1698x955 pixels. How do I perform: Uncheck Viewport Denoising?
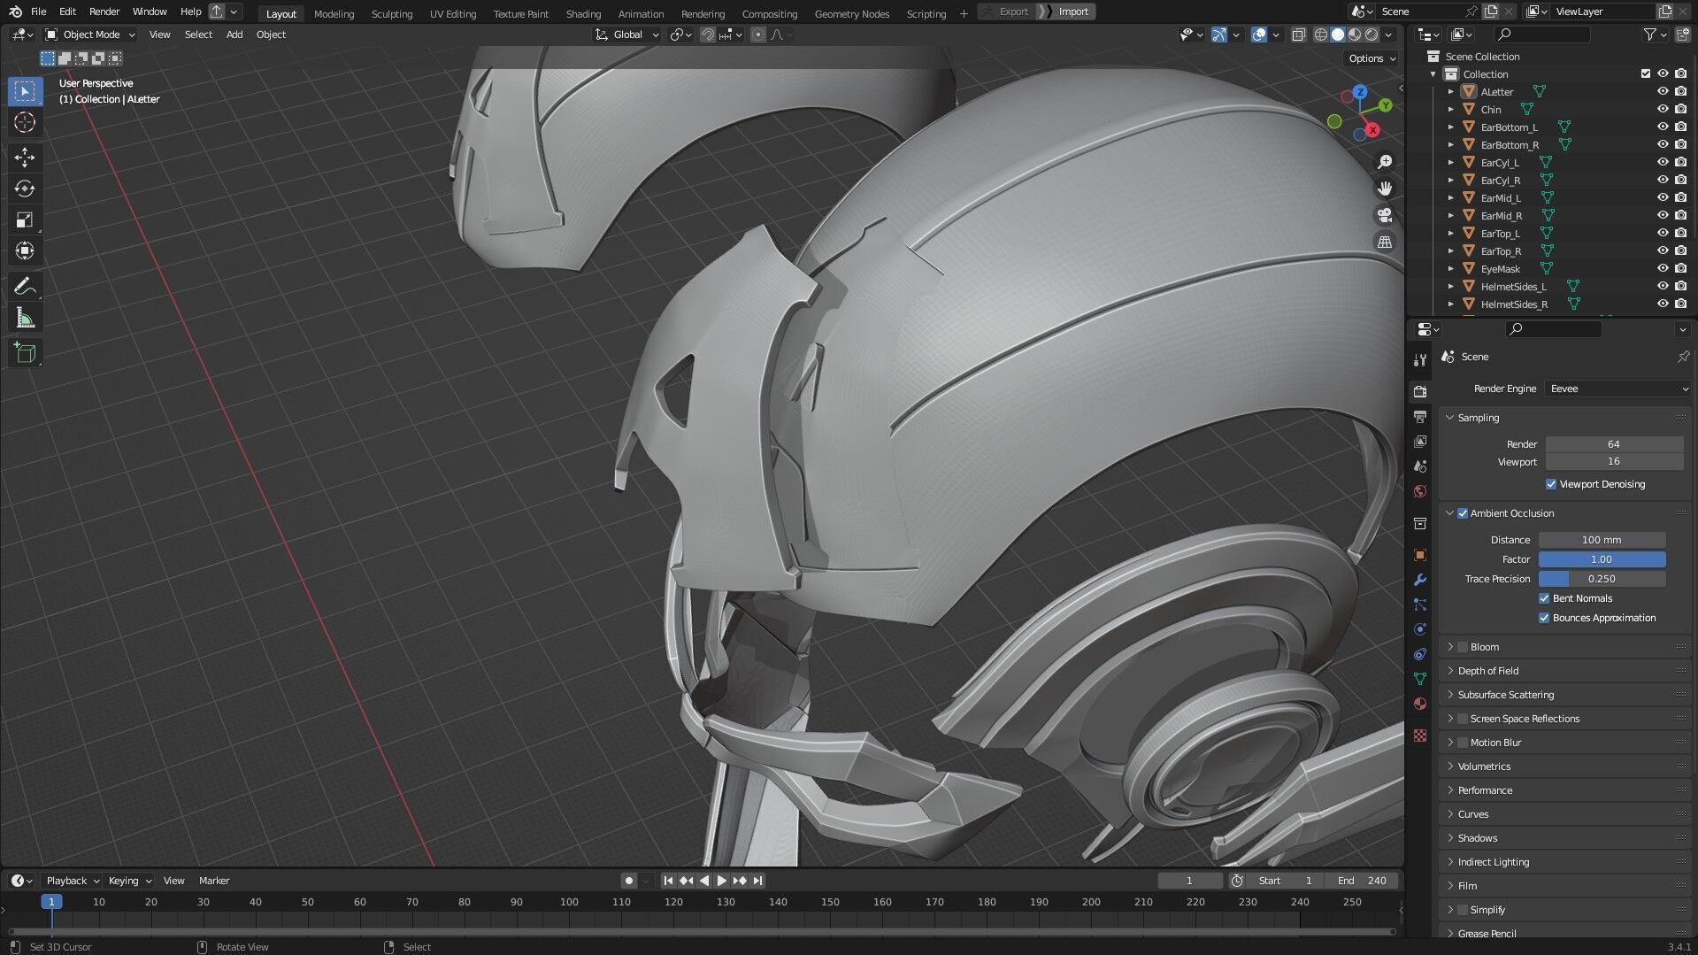point(1551,484)
